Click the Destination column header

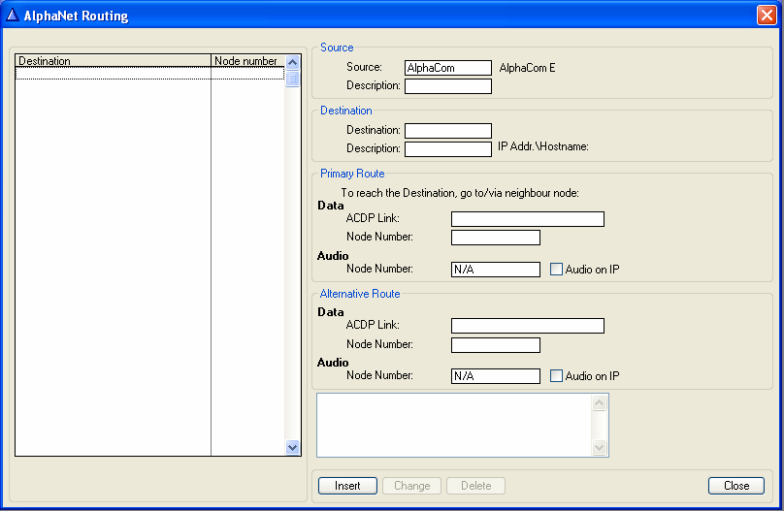(x=113, y=61)
